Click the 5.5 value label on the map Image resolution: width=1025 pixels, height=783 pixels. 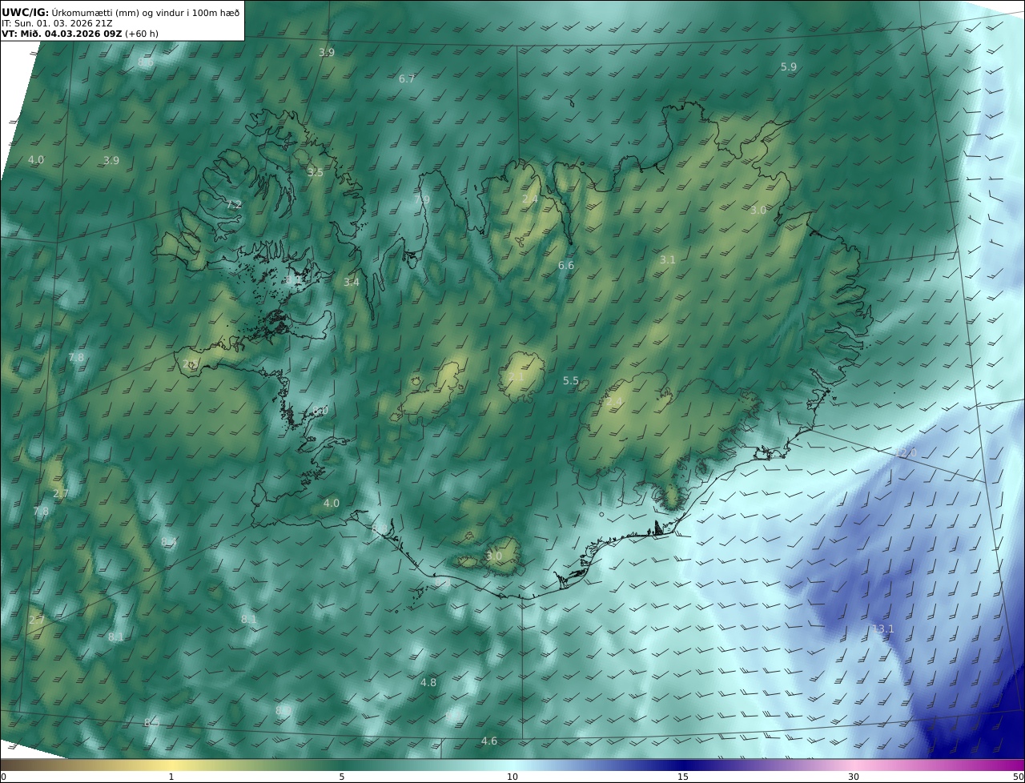click(x=571, y=381)
